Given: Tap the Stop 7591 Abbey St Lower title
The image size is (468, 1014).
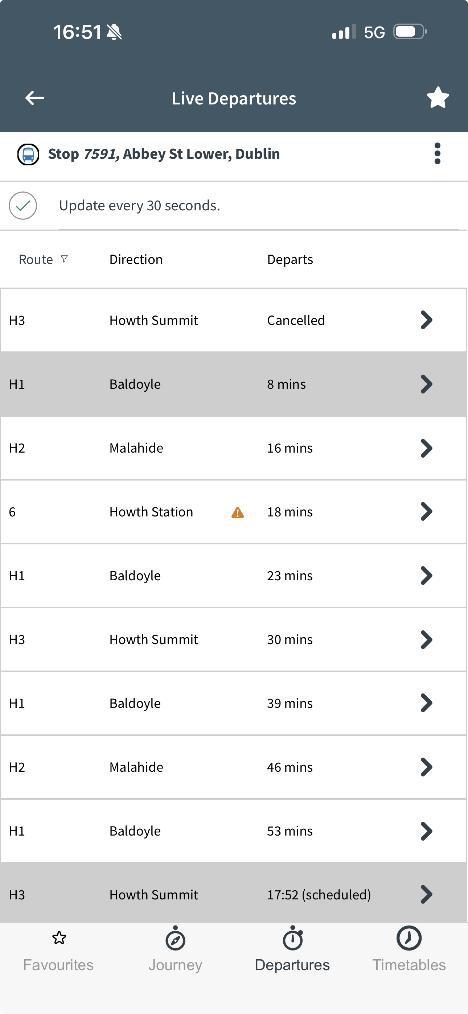Looking at the screenshot, I should pos(164,154).
